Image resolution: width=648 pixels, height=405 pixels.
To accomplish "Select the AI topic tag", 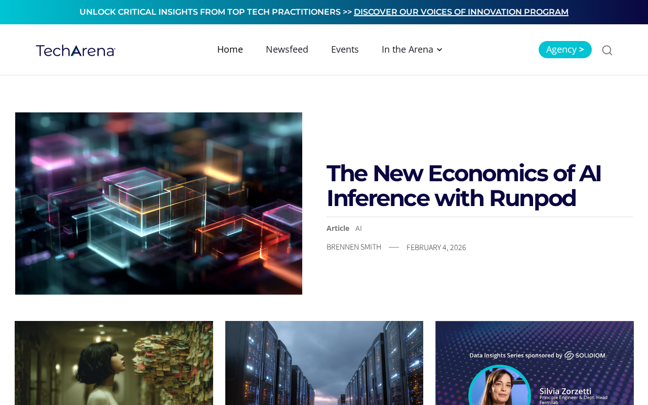I will (x=358, y=228).
